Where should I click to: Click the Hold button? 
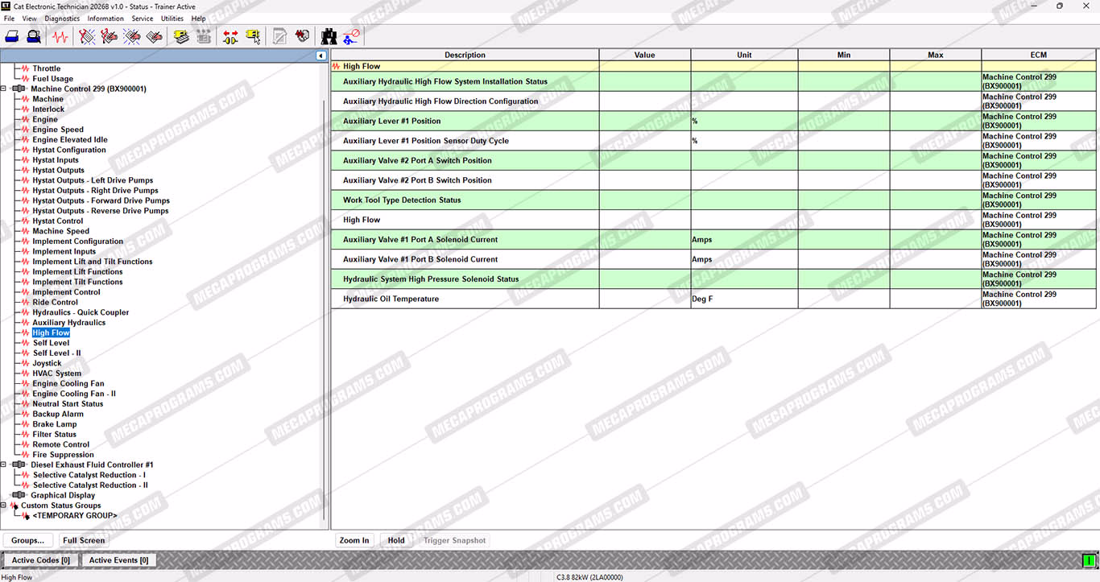(x=396, y=541)
